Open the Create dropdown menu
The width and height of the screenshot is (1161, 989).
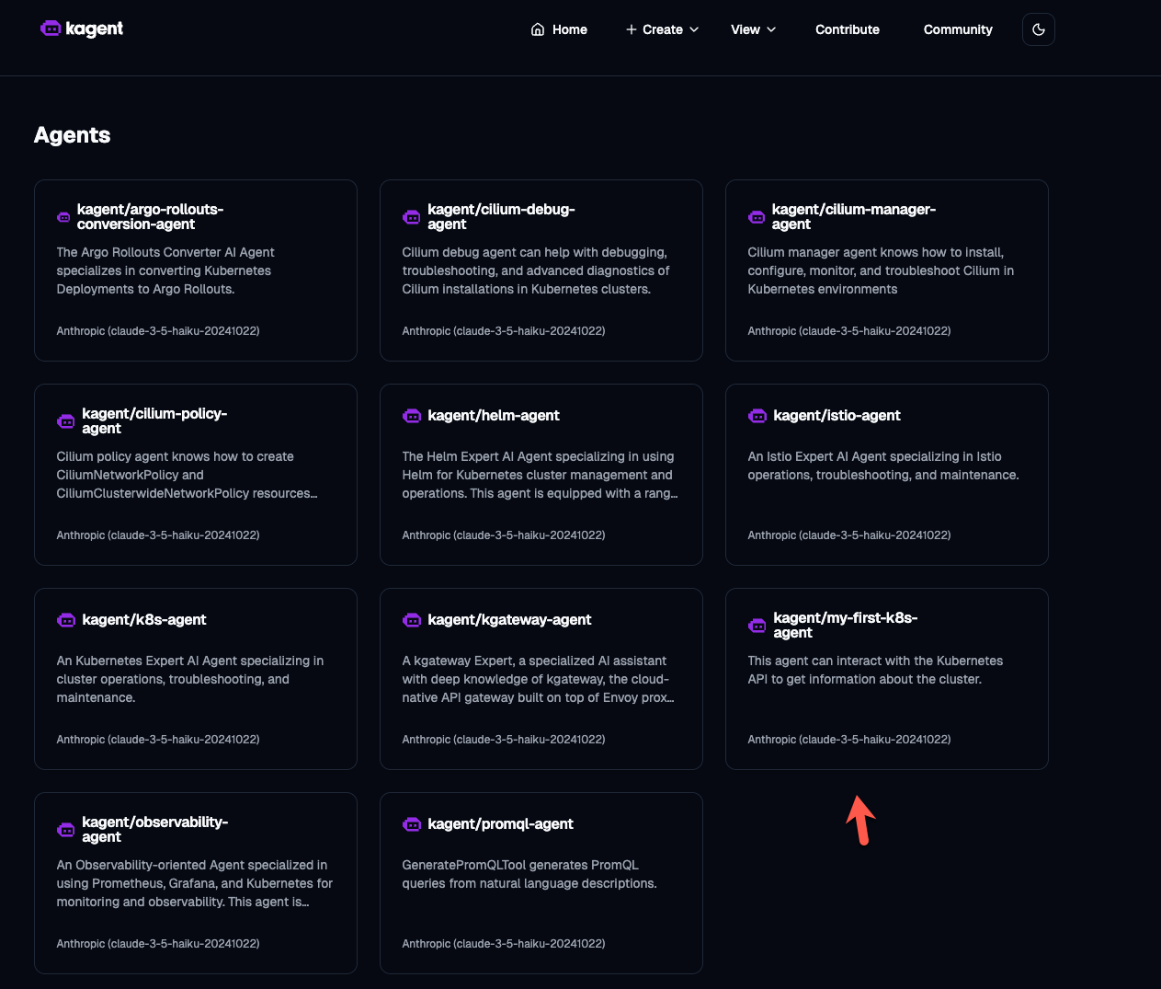[x=662, y=29]
